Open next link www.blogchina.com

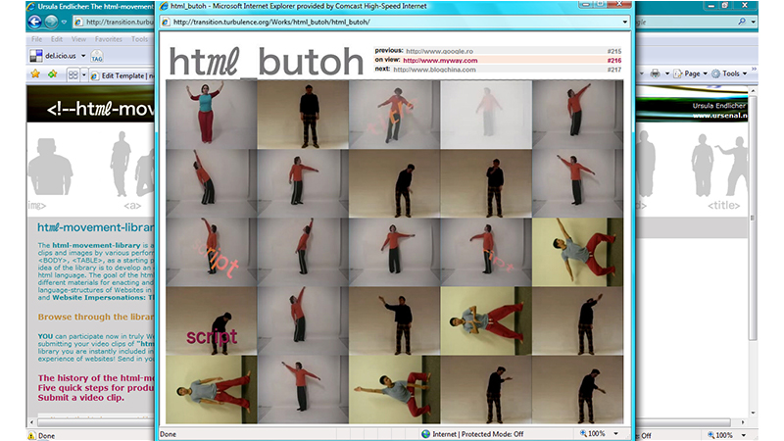[434, 70]
